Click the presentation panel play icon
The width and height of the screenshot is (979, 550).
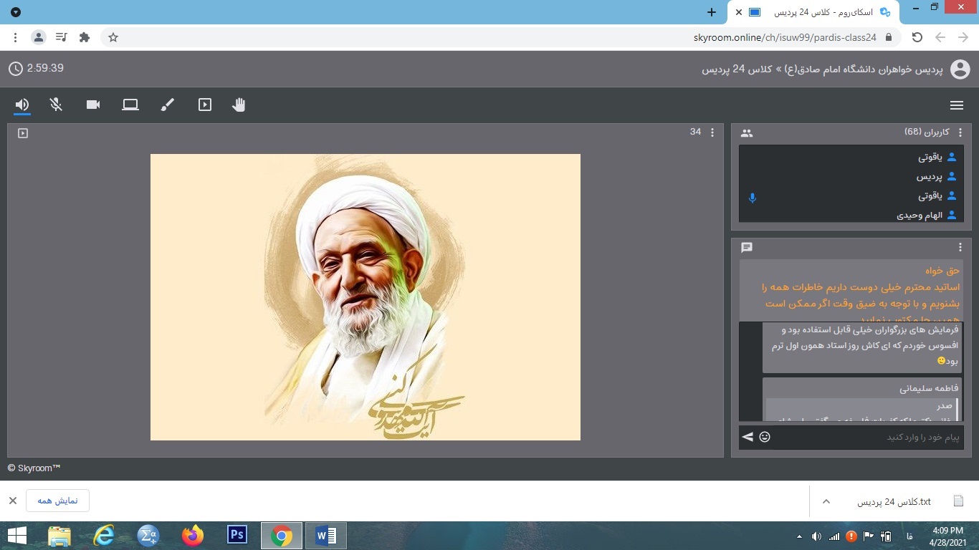(23, 133)
